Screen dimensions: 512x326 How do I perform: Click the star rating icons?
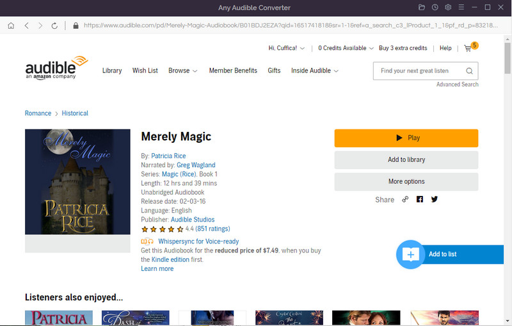pos(163,229)
